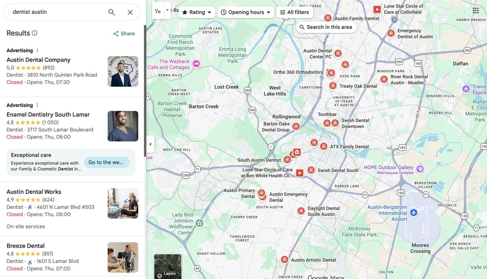Open the input language dropdown arrow

click(x=167, y=10)
